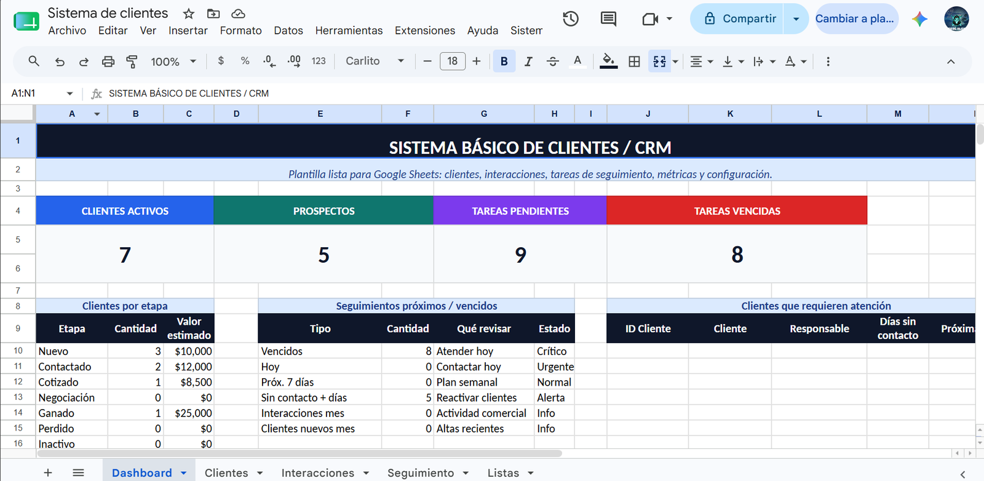Star the Sistema de clientes document
Image resolution: width=984 pixels, height=481 pixels.
click(189, 14)
